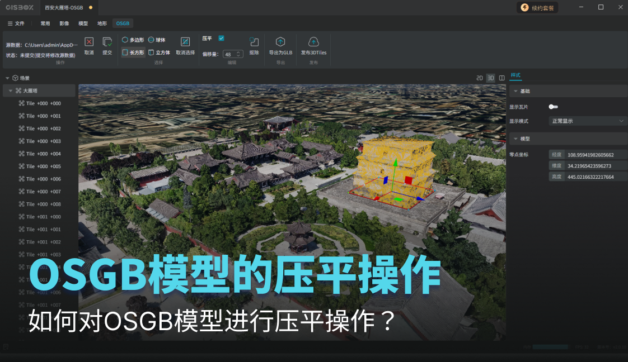
Task: Export the model via 导出为GLB
Action: (280, 42)
